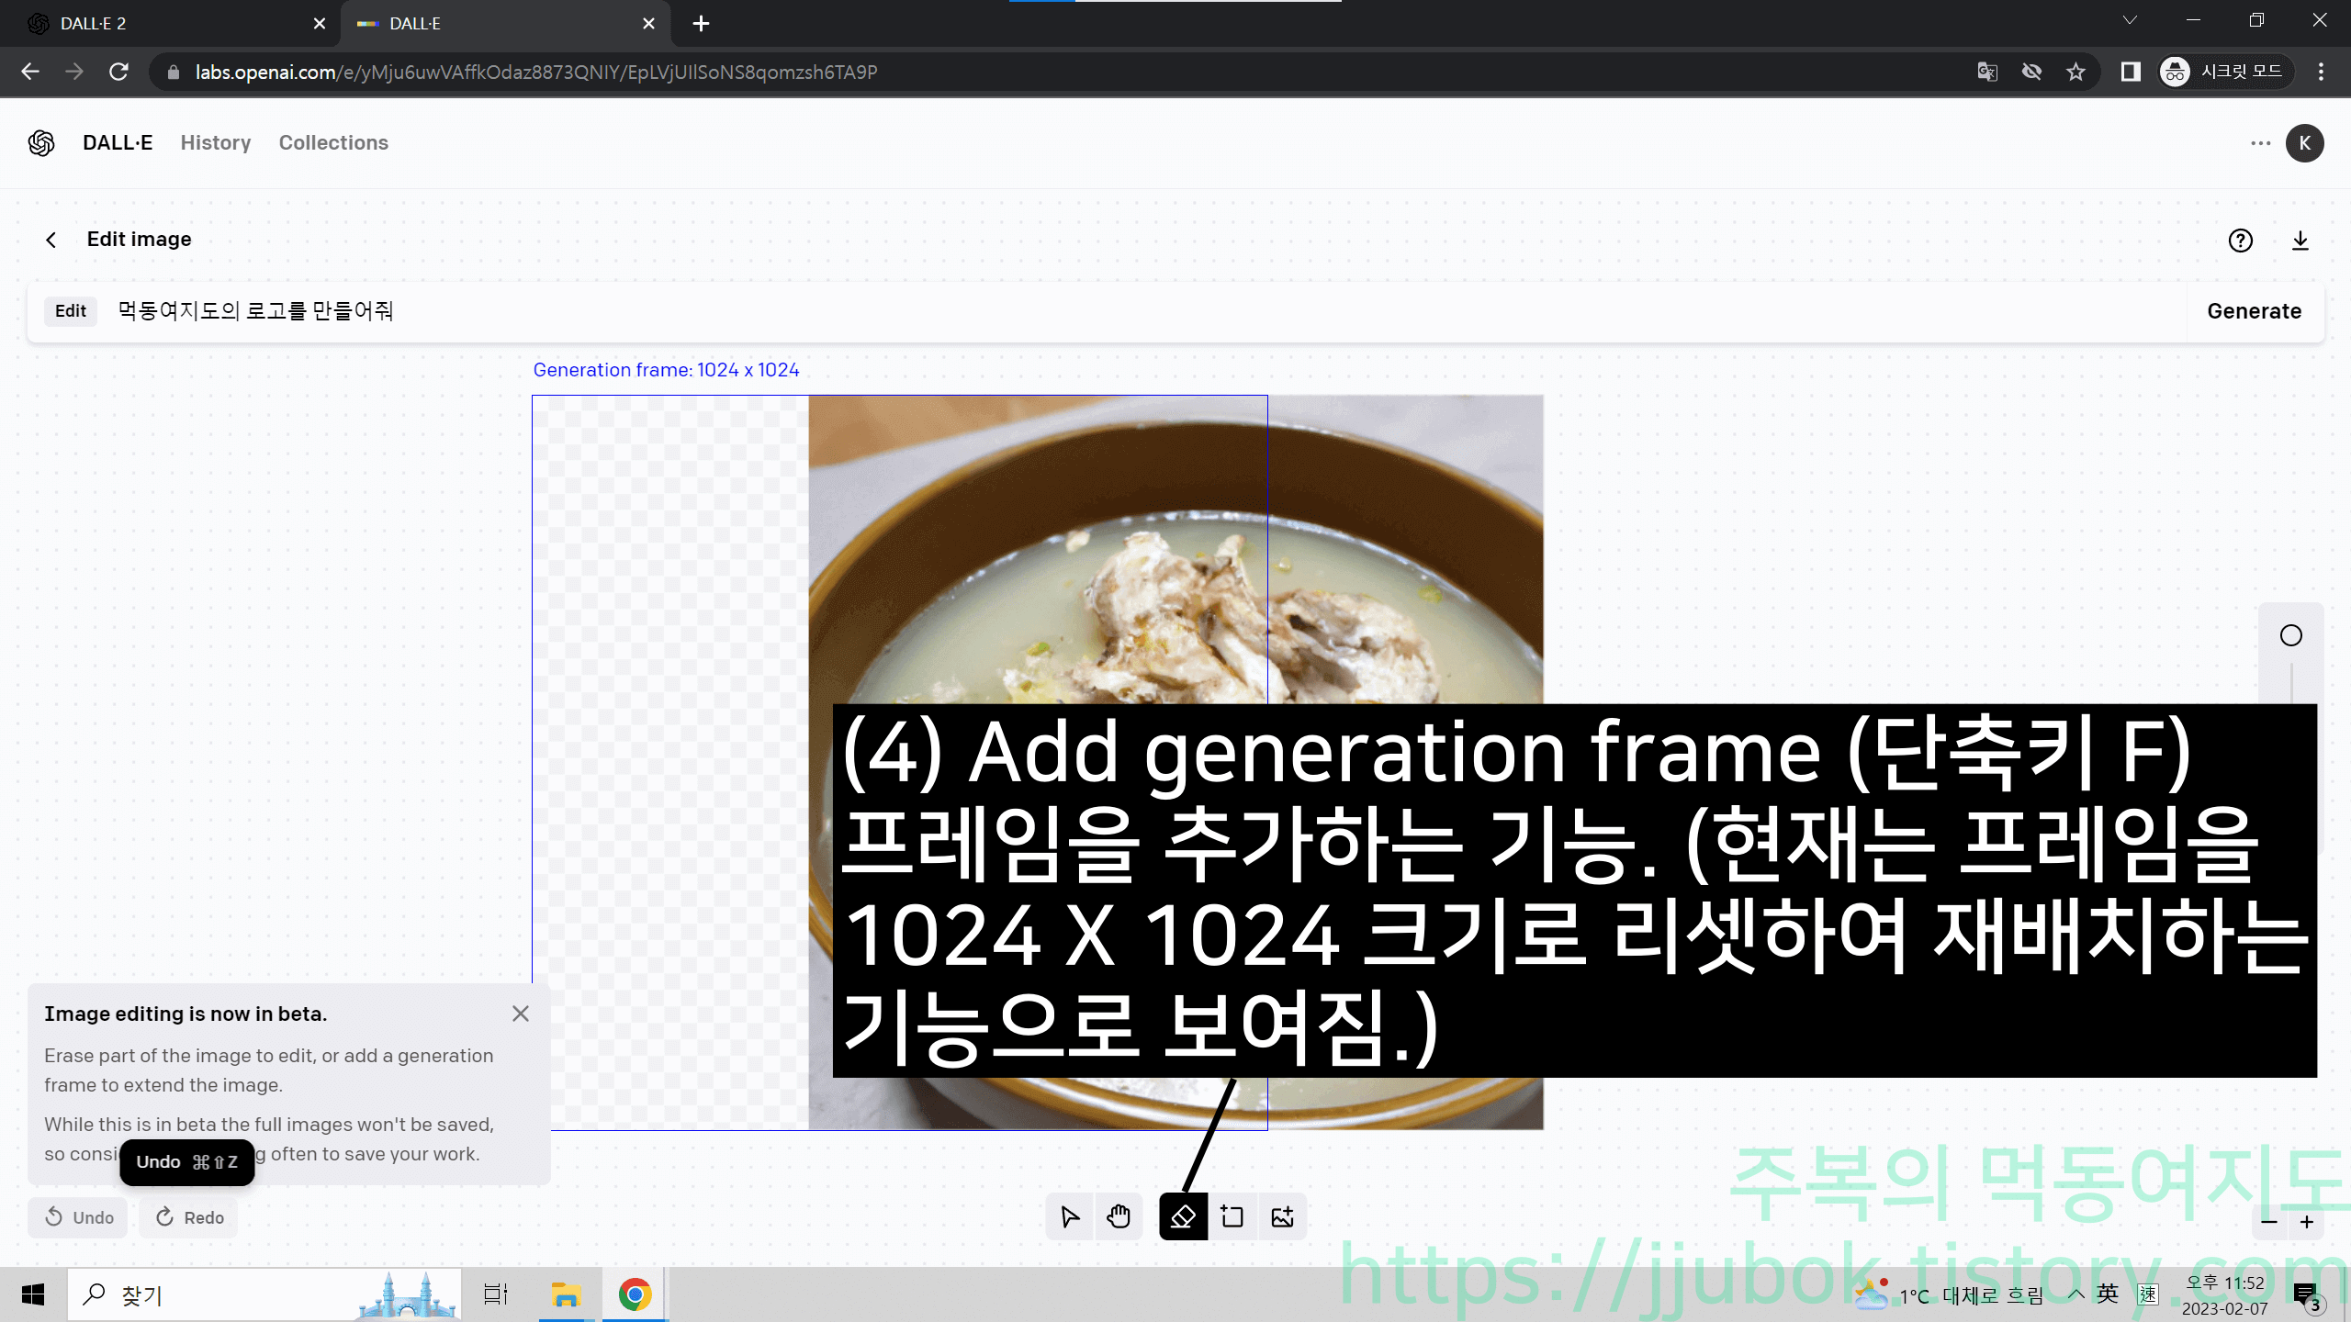Select the cursor selection tool
The width and height of the screenshot is (2351, 1322).
pos(1068,1216)
